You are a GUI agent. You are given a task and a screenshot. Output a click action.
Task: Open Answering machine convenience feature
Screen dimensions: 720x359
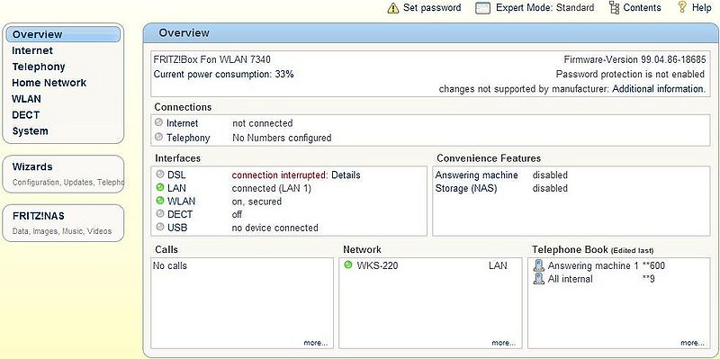(477, 175)
